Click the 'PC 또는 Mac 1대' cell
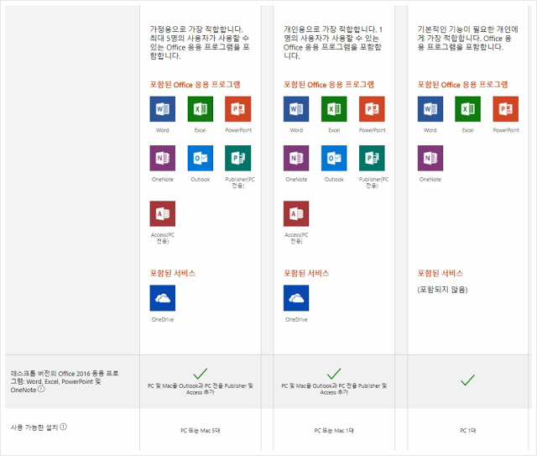The image size is (537, 456). (x=334, y=430)
